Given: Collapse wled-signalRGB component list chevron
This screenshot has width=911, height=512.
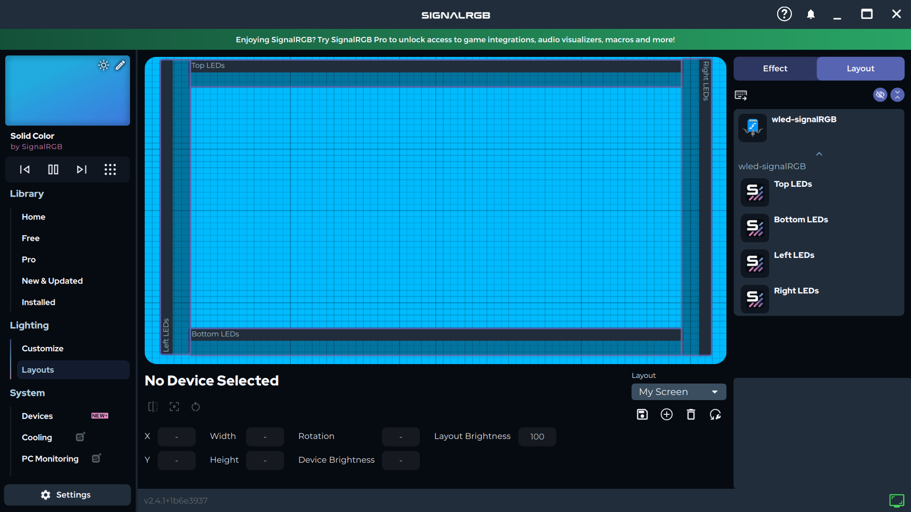Looking at the screenshot, I should [819, 154].
